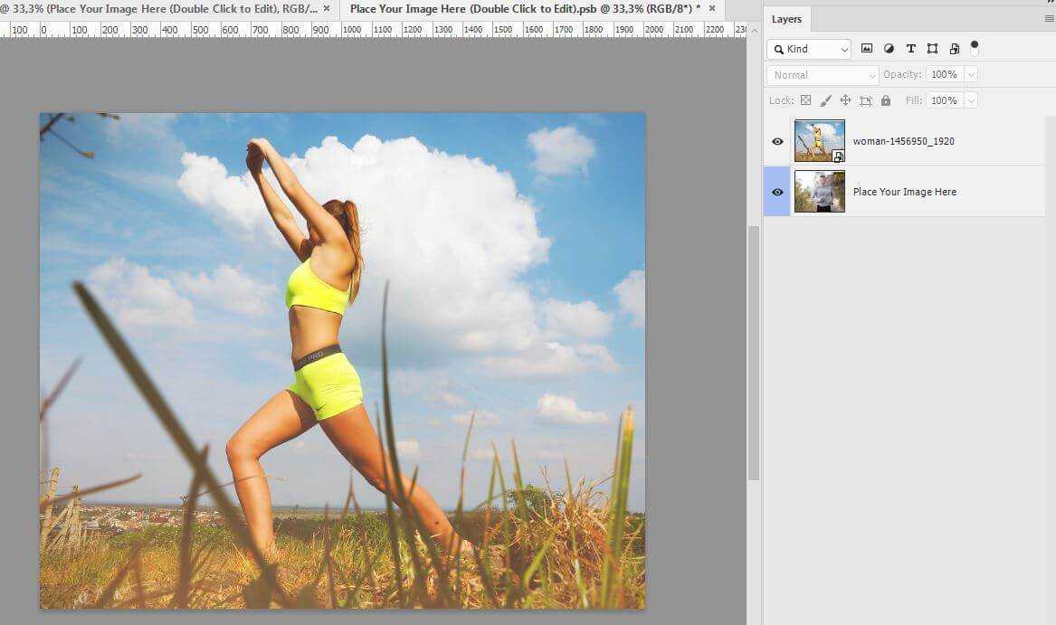Click the lock all padlock icon
This screenshot has width=1056, height=625.
(x=886, y=100)
